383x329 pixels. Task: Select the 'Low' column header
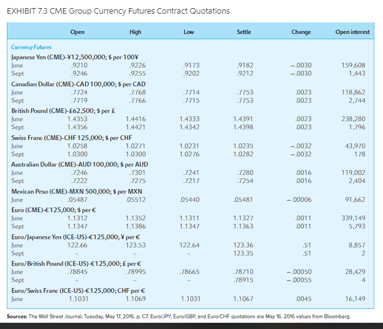tap(189, 32)
